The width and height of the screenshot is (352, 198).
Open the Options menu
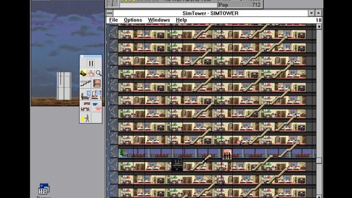pos(133,20)
